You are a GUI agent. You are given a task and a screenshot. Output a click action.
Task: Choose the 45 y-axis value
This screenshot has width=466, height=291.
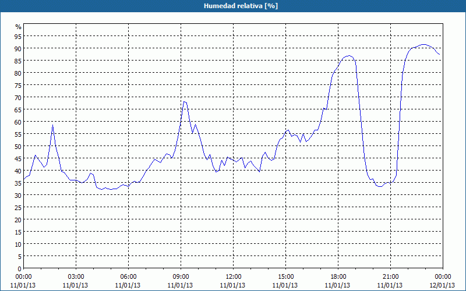(x=18, y=158)
